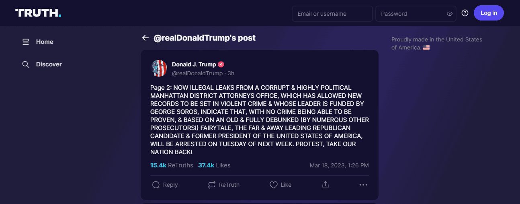520x204 pixels.
Task: Click the share upload icon
Action: coord(326,185)
